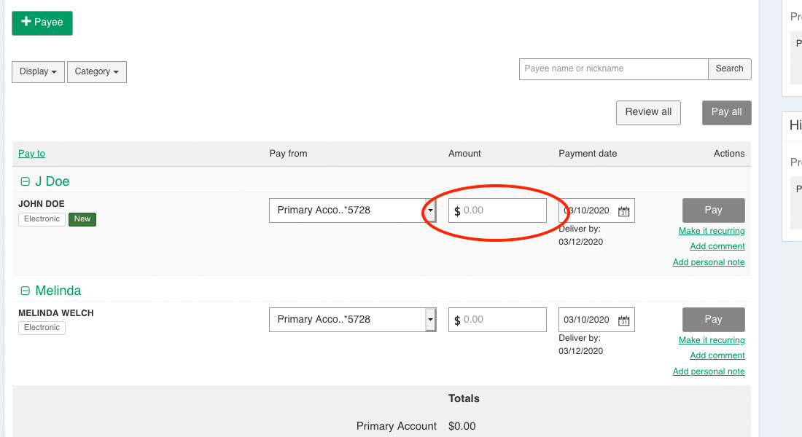802x437 pixels.
Task: Open calendar icon for John Doe payment date
Action: point(624,211)
